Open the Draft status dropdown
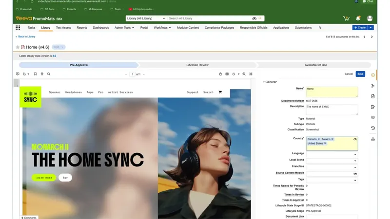390x219 pixels. pyautogui.click(x=58, y=47)
